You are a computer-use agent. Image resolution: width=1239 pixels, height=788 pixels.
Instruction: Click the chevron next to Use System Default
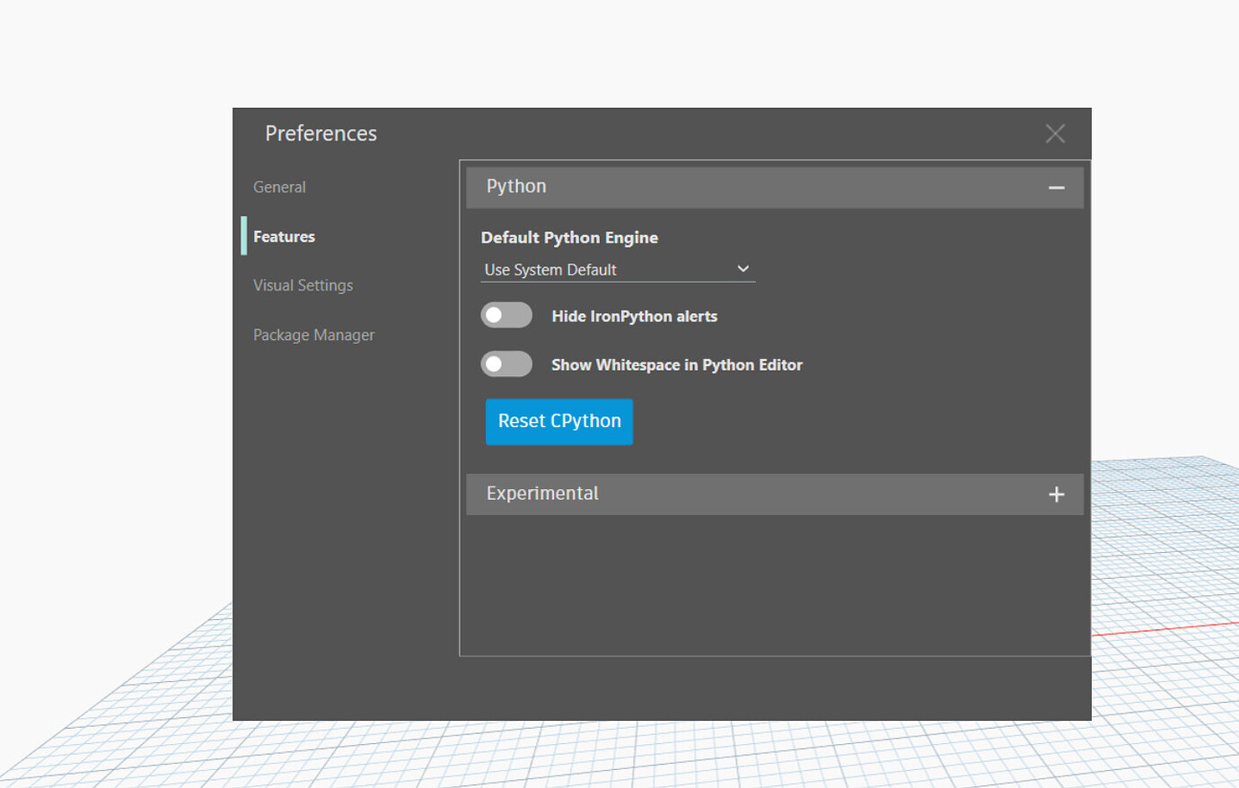point(743,268)
